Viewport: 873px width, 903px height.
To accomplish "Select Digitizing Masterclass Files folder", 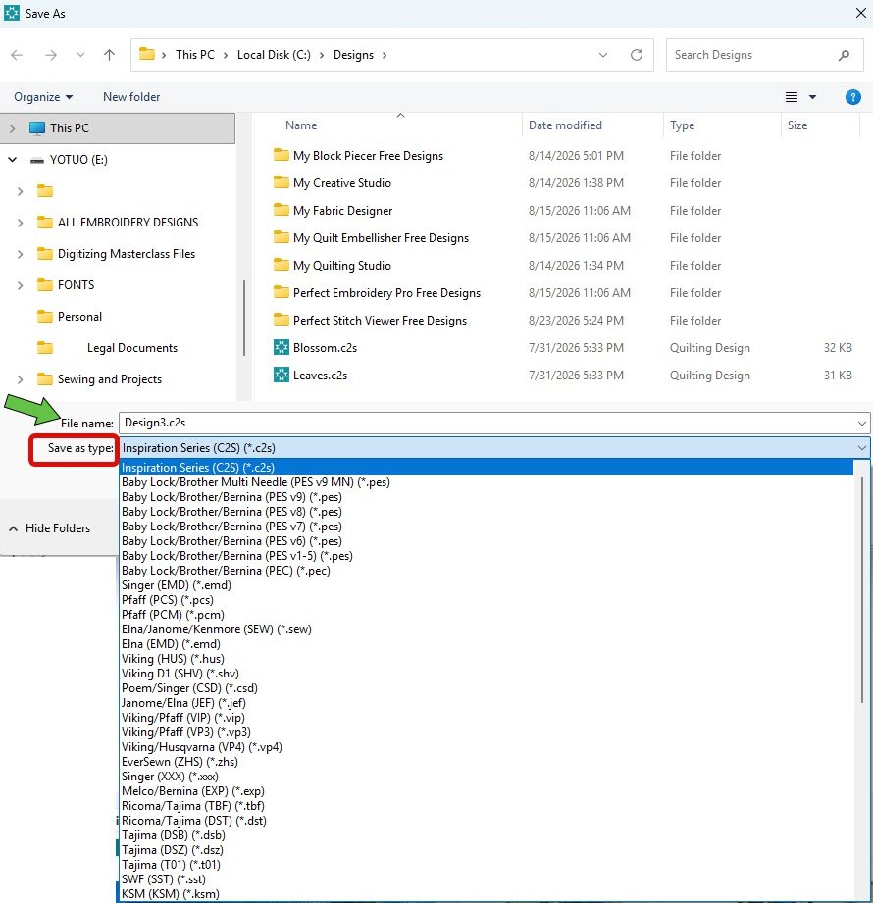I will [x=127, y=253].
